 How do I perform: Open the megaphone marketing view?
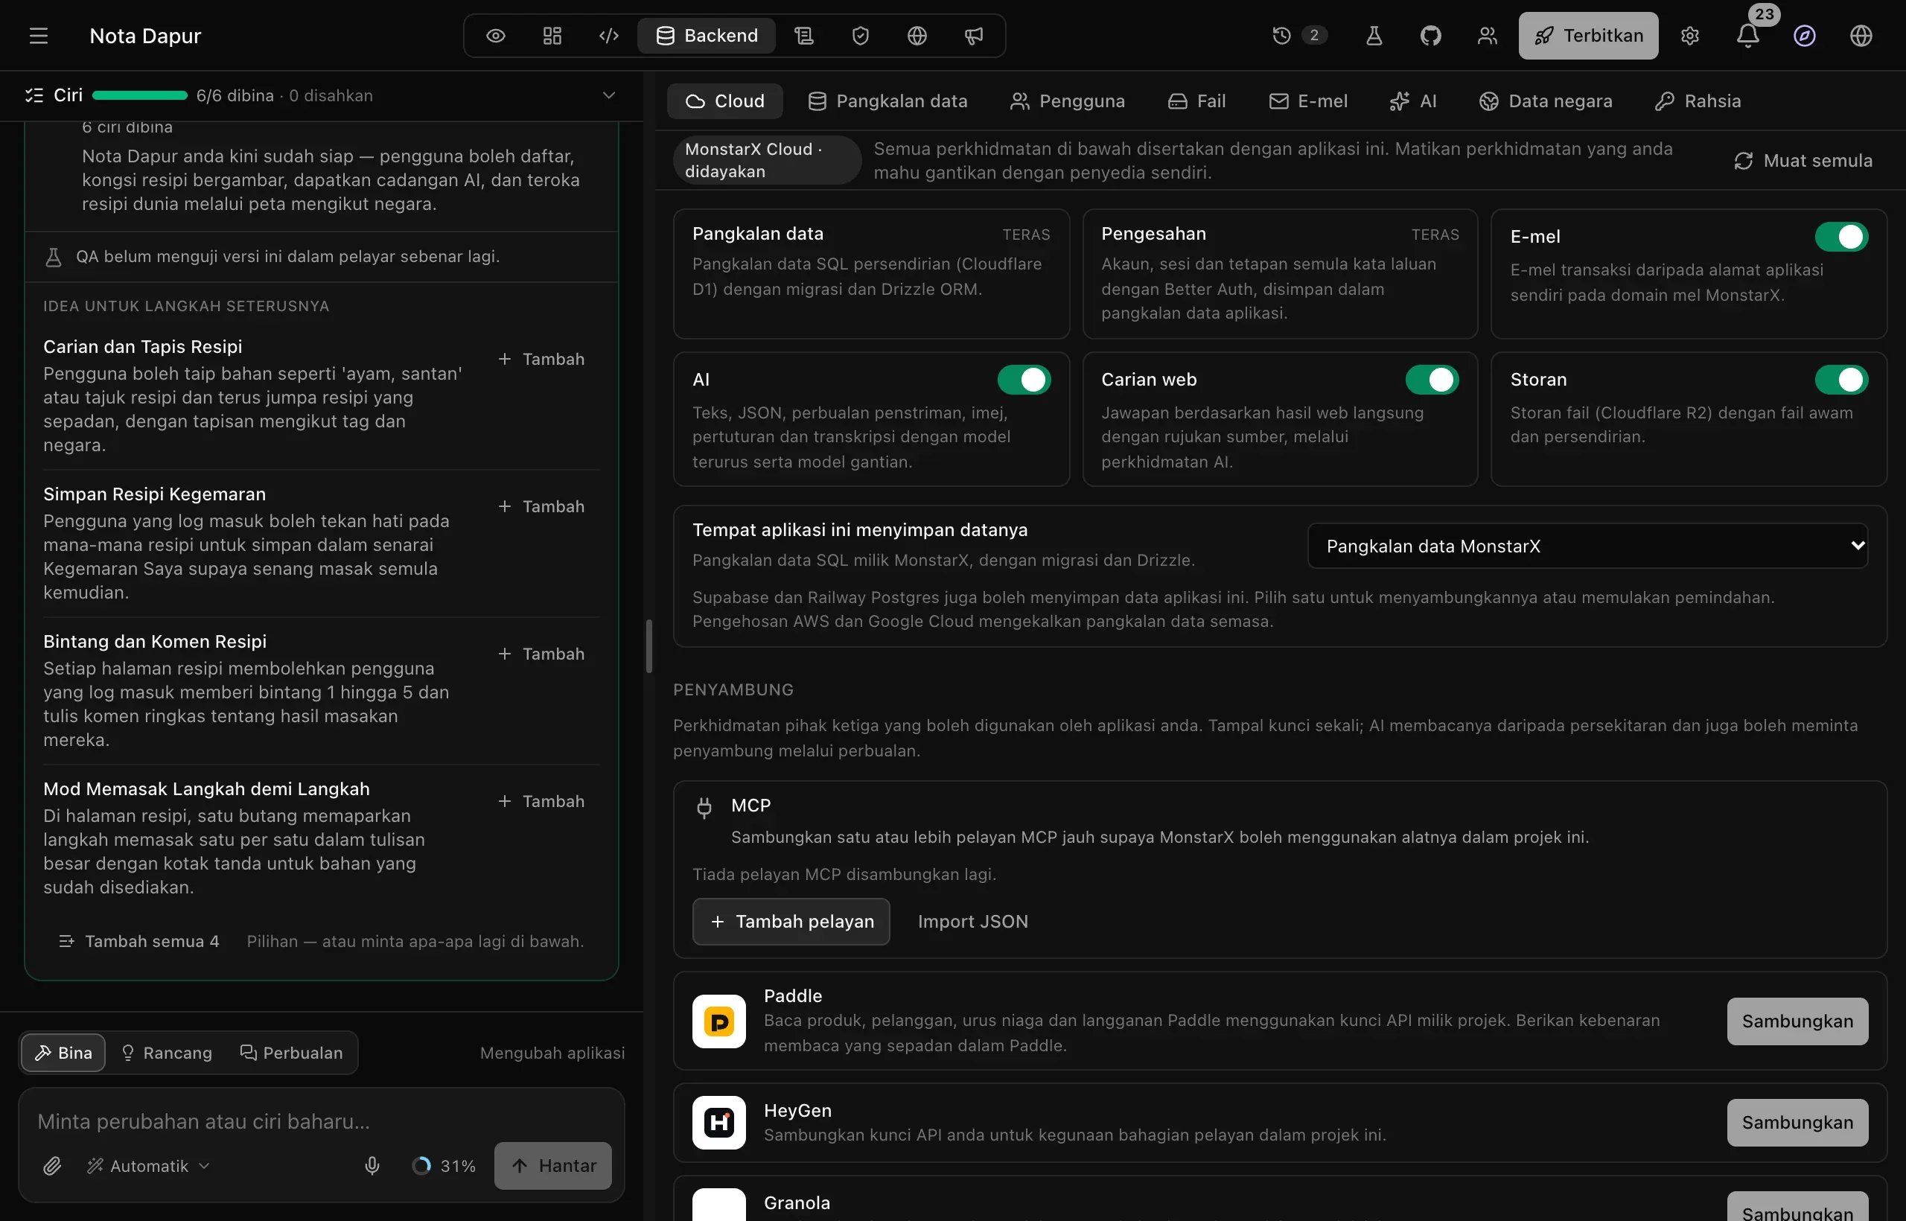click(974, 36)
